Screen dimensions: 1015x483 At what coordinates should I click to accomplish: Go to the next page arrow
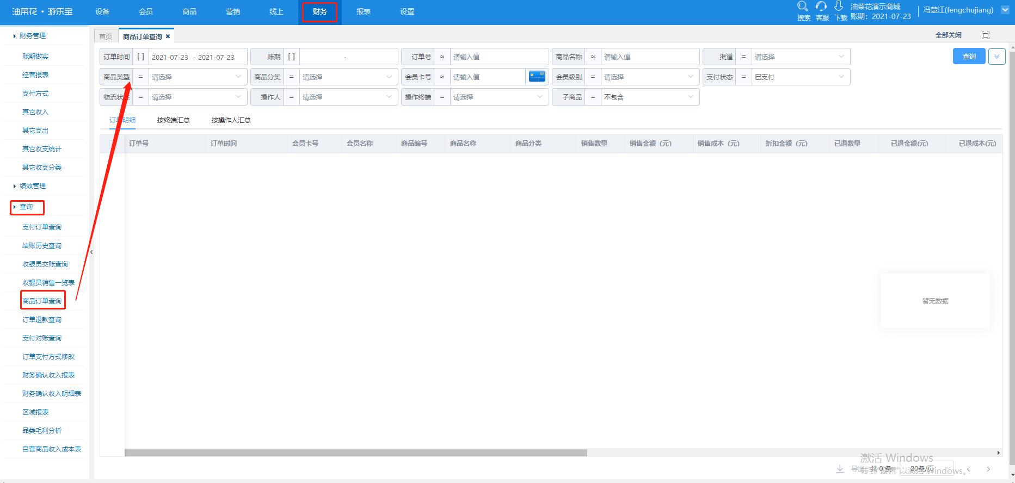click(x=988, y=469)
